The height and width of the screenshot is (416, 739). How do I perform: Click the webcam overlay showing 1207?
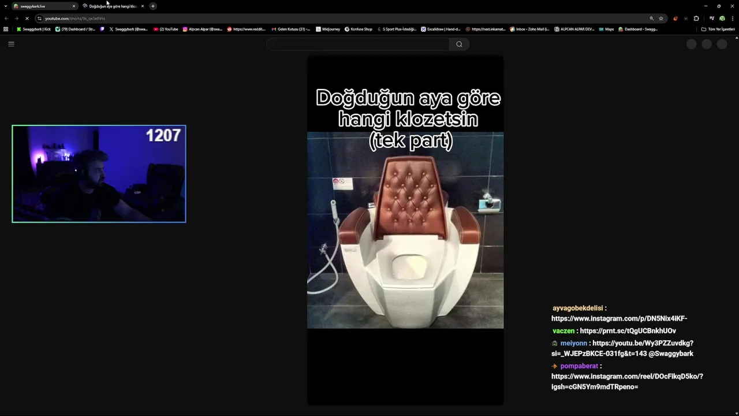(x=99, y=174)
